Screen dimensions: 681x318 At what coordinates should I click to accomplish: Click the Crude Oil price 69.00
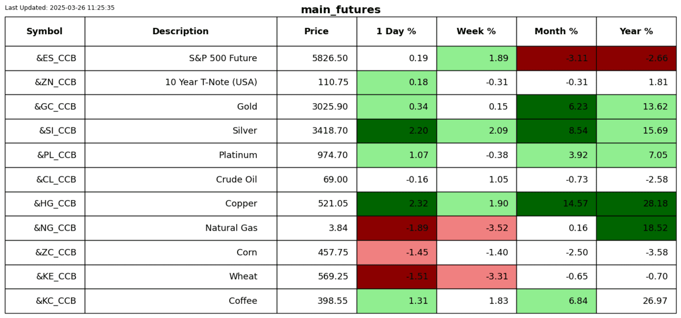(335, 180)
